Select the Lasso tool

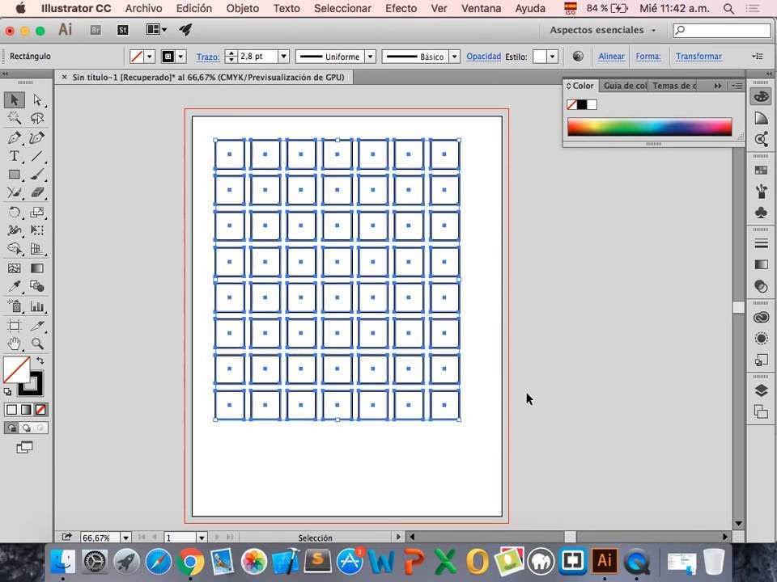pos(37,118)
